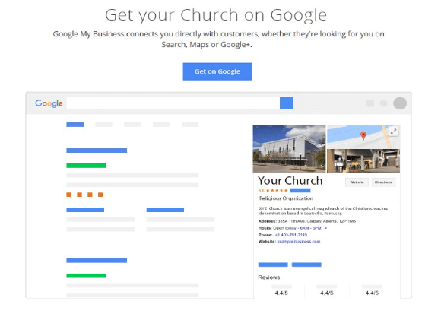
Task: Click the Get on Google button
Action: [x=217, y=71]
